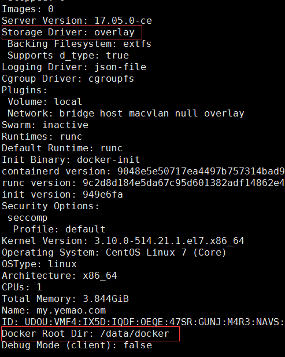Image resolution: width=285 pixels, height=357 pixels.
Task: Click the Kernel Version line
Action: 123,241
